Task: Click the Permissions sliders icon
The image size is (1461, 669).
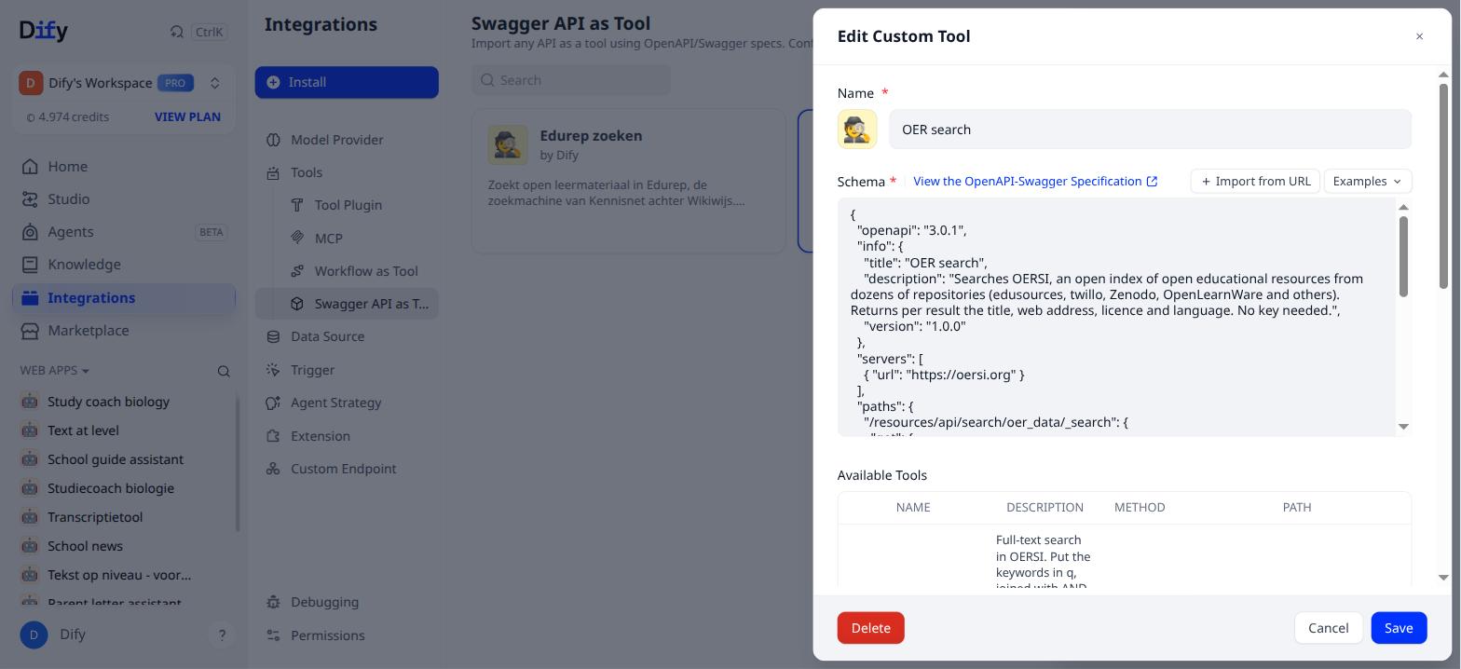Action: pos(273,635)
